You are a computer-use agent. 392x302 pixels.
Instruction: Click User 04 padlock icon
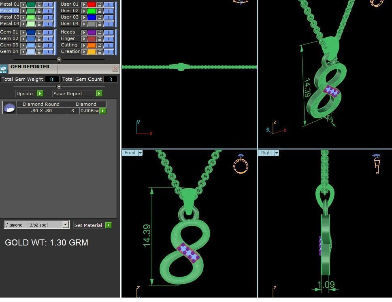click(x=100, y=24)
